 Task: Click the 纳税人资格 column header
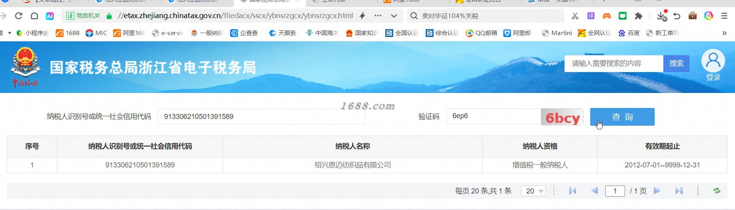540,147
